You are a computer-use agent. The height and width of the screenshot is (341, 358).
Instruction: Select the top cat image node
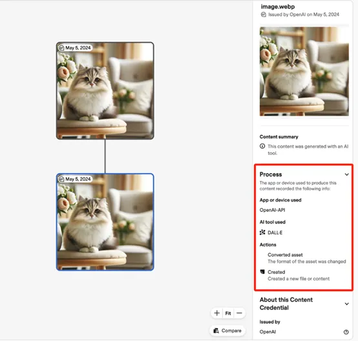(105, 90)
